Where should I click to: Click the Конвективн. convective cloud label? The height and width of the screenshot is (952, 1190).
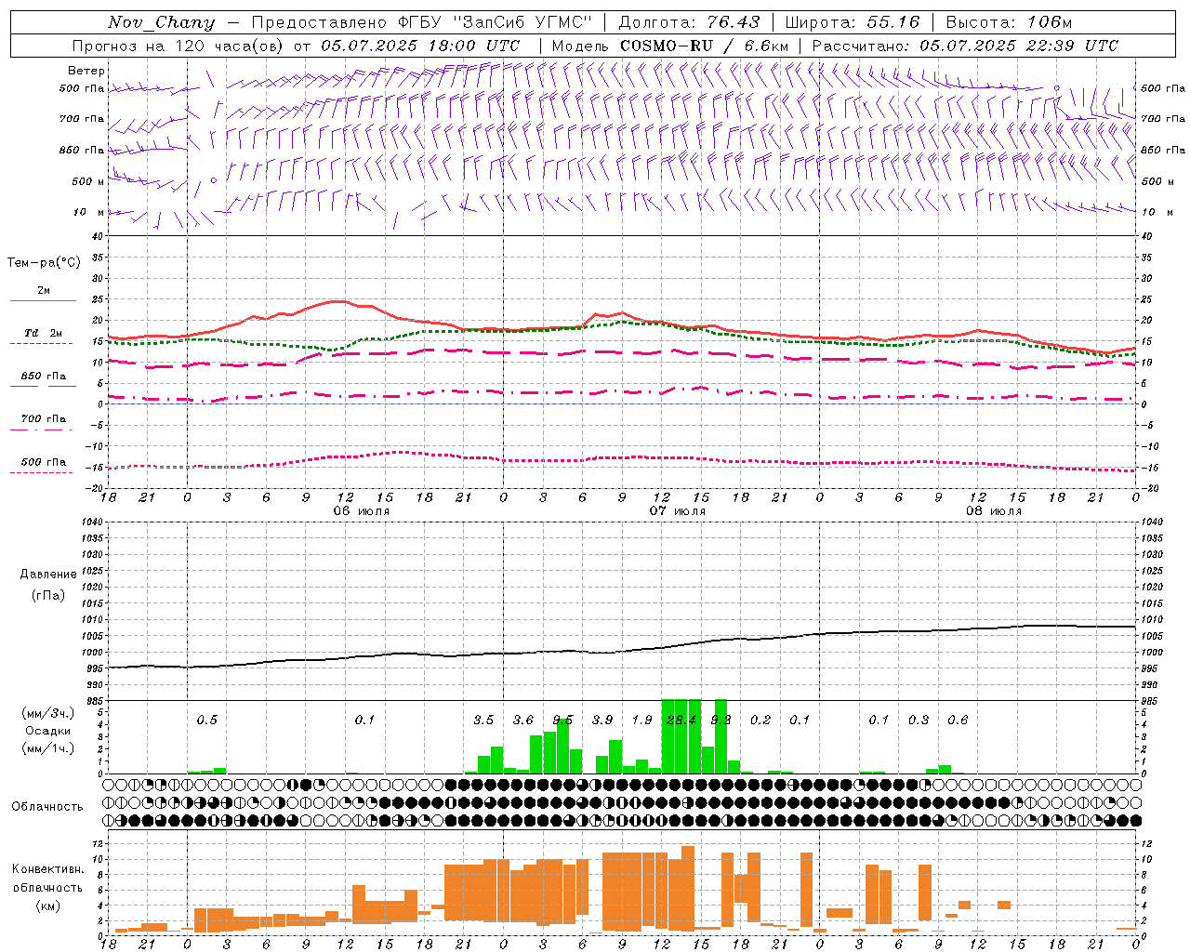48,869
